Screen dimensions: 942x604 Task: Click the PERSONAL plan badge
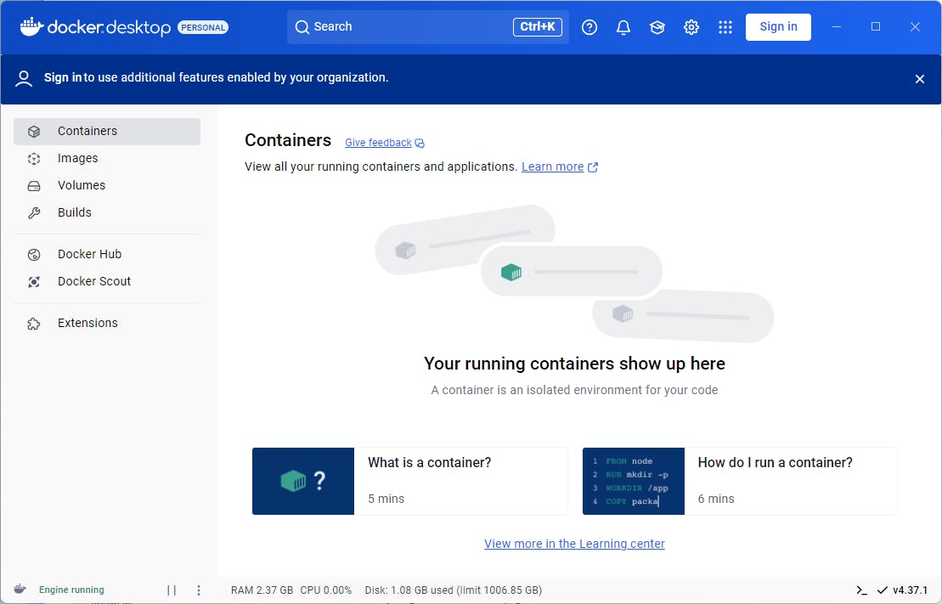(203, 28)
